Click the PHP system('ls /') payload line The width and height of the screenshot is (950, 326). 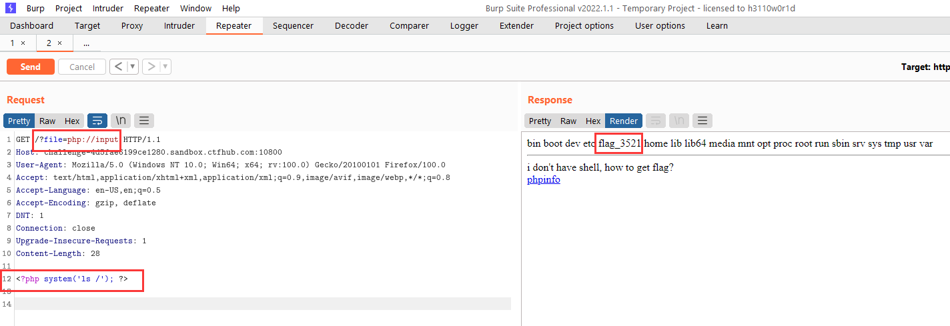click(x=72, y=279)
